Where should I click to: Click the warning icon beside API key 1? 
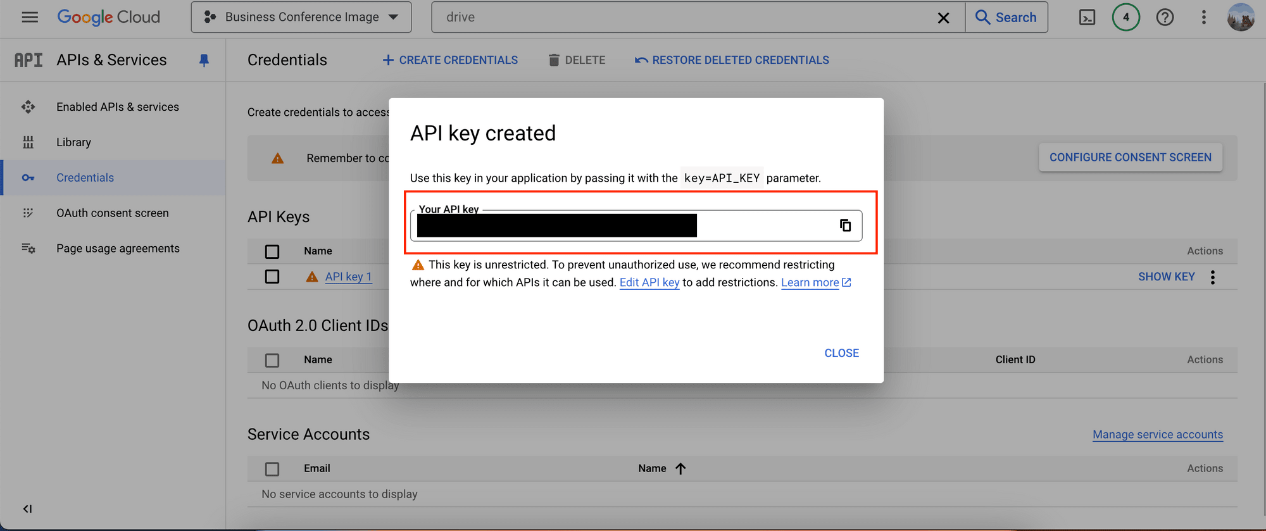312,277
